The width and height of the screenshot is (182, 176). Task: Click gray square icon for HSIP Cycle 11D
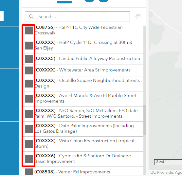[x=29, y=46]
